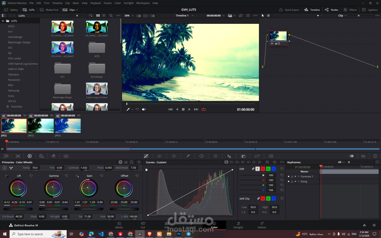Open the Playback menu
Viewport: 381px width, 238px height.
coord(96,3)
